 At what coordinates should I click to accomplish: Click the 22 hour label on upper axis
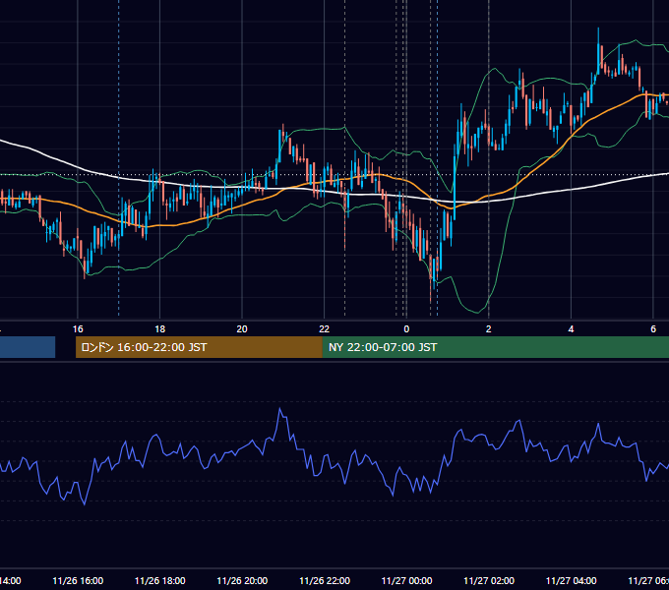(x=325, y=329)
